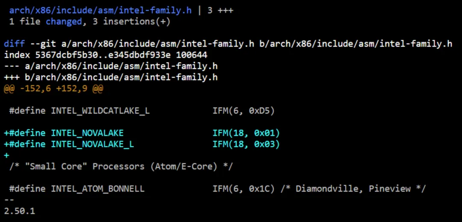The height and width of the screenshot is (222, 462).
Task: Click the git version 2.50.1 text
Action: 19,211
